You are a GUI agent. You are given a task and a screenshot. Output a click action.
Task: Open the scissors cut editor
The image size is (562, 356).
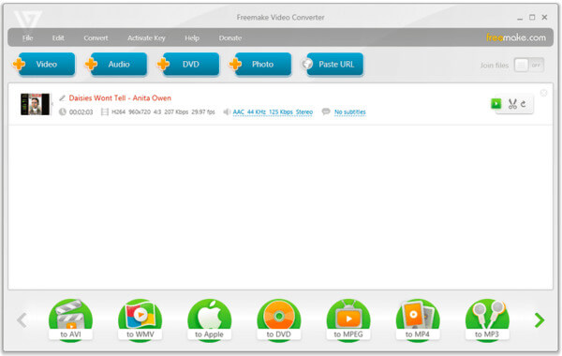point(512,104)
